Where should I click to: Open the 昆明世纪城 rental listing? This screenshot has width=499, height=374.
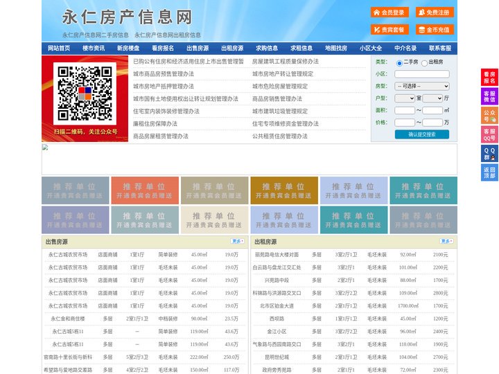277,357
